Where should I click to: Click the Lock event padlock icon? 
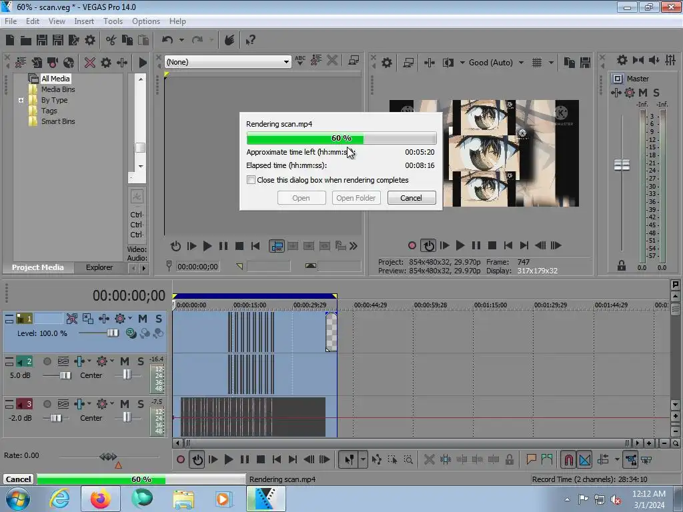pos(509,459)
